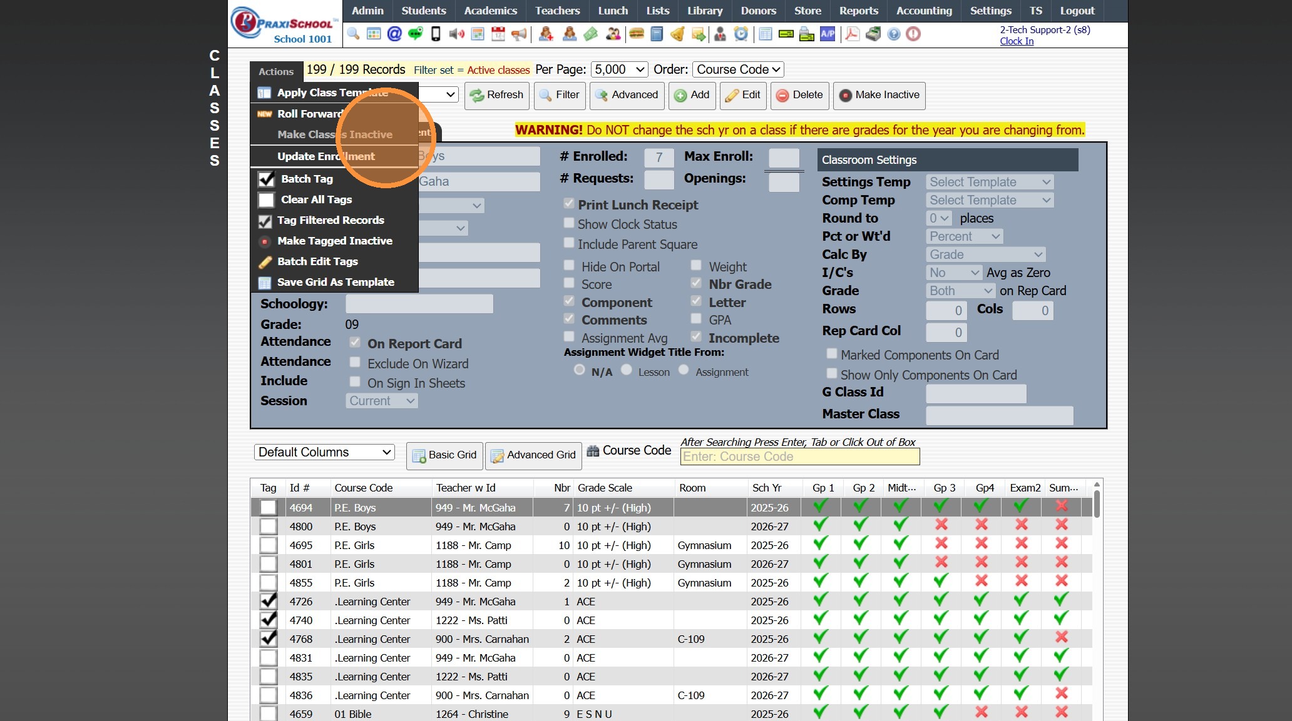Open the Academics menu
The image size is (1292, 721).
[490, 11]
